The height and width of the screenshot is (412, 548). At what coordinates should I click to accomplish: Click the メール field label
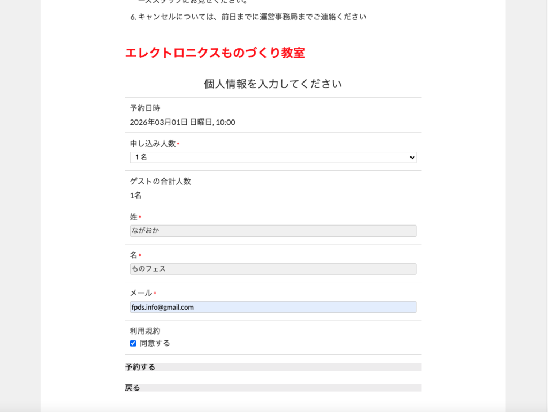tap(141, 293)
